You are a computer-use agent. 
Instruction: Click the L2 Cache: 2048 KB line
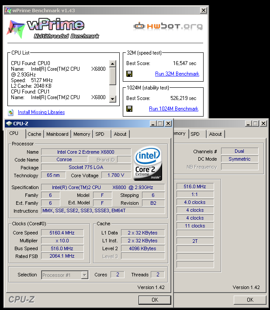[x=31, y=86]
